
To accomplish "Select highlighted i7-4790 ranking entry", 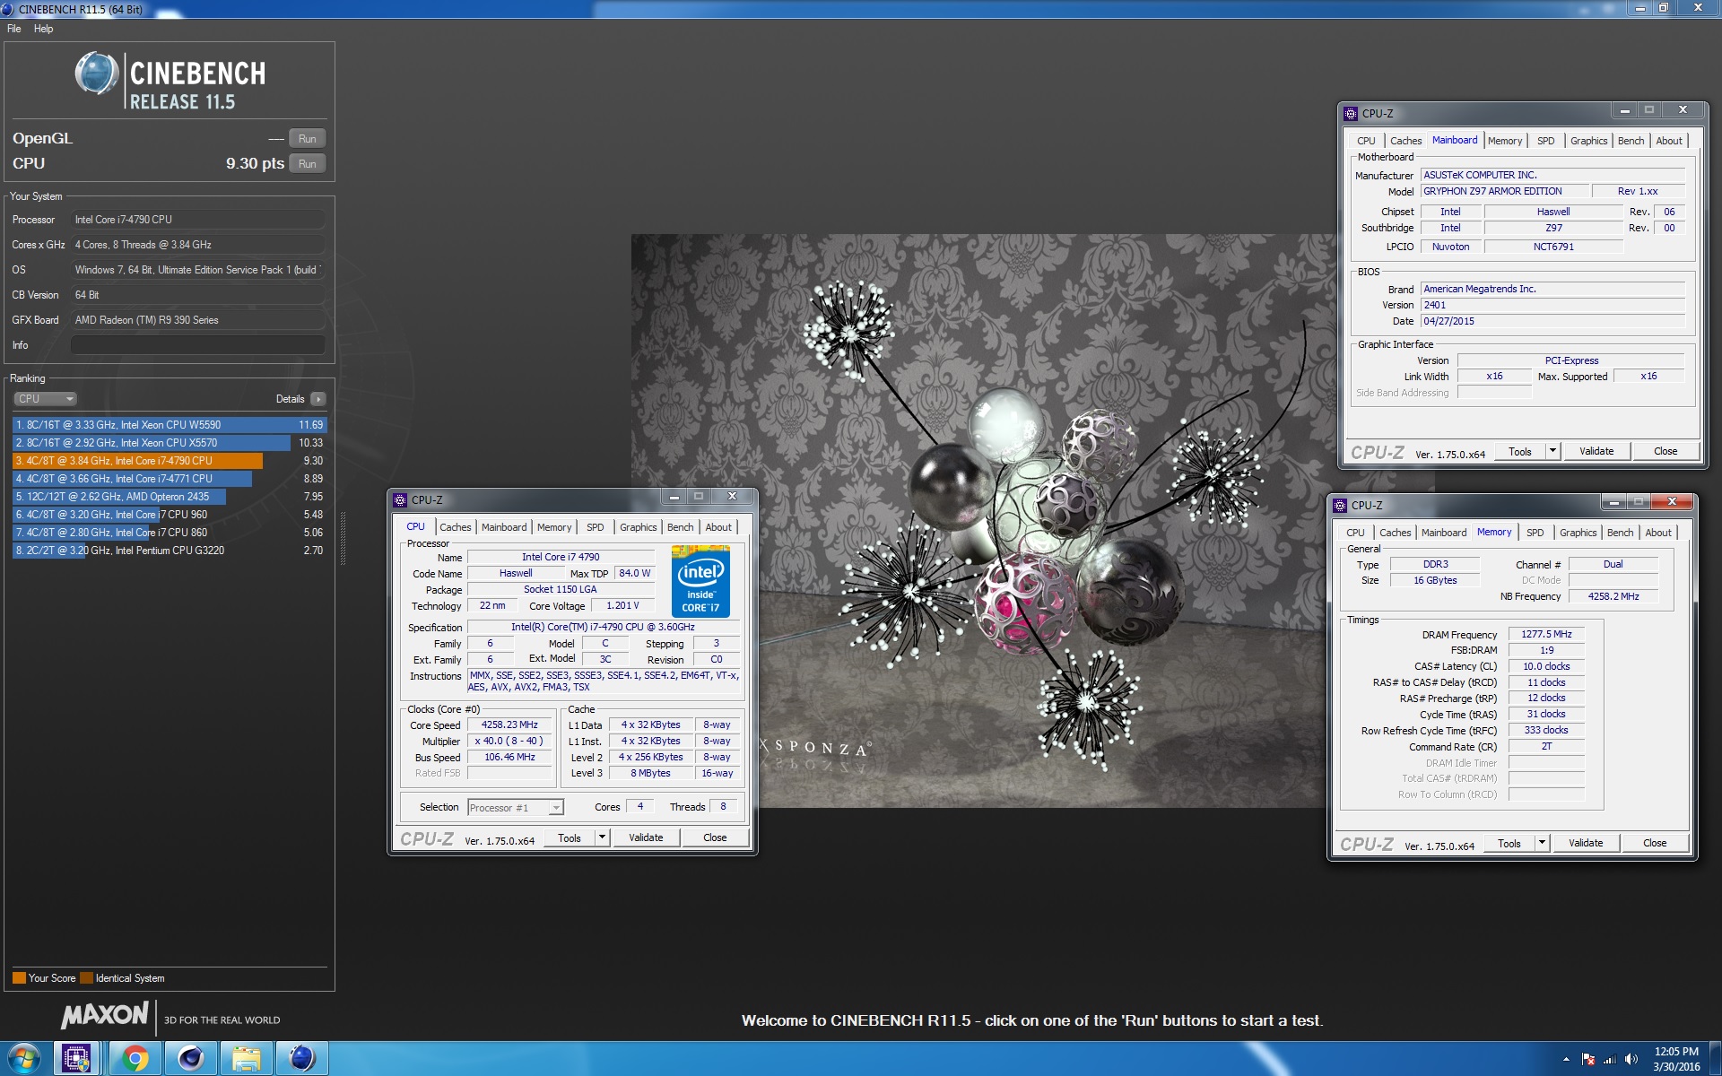I will coord(170,461).
